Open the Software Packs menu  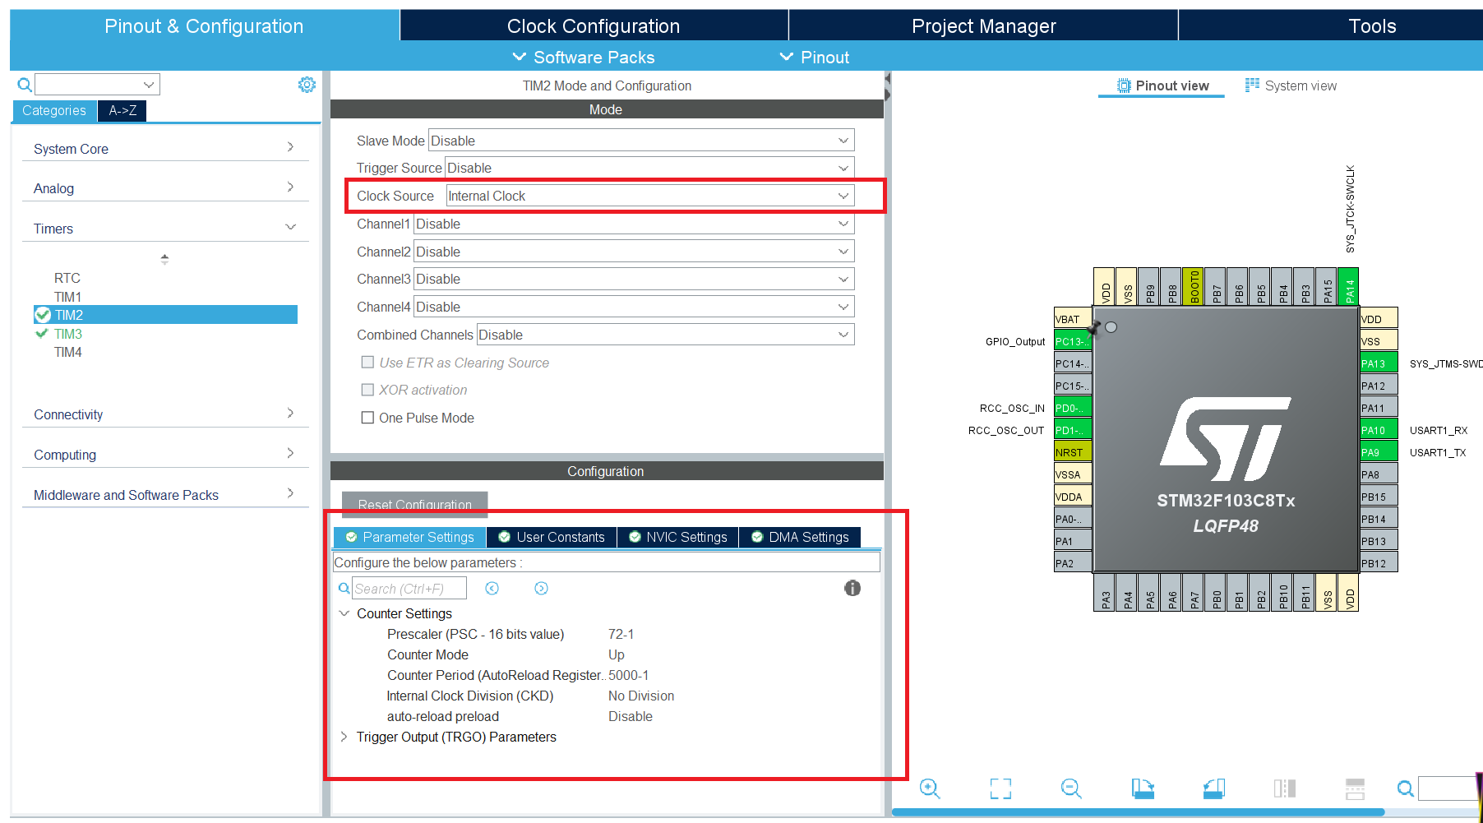(x=584, y=58)
